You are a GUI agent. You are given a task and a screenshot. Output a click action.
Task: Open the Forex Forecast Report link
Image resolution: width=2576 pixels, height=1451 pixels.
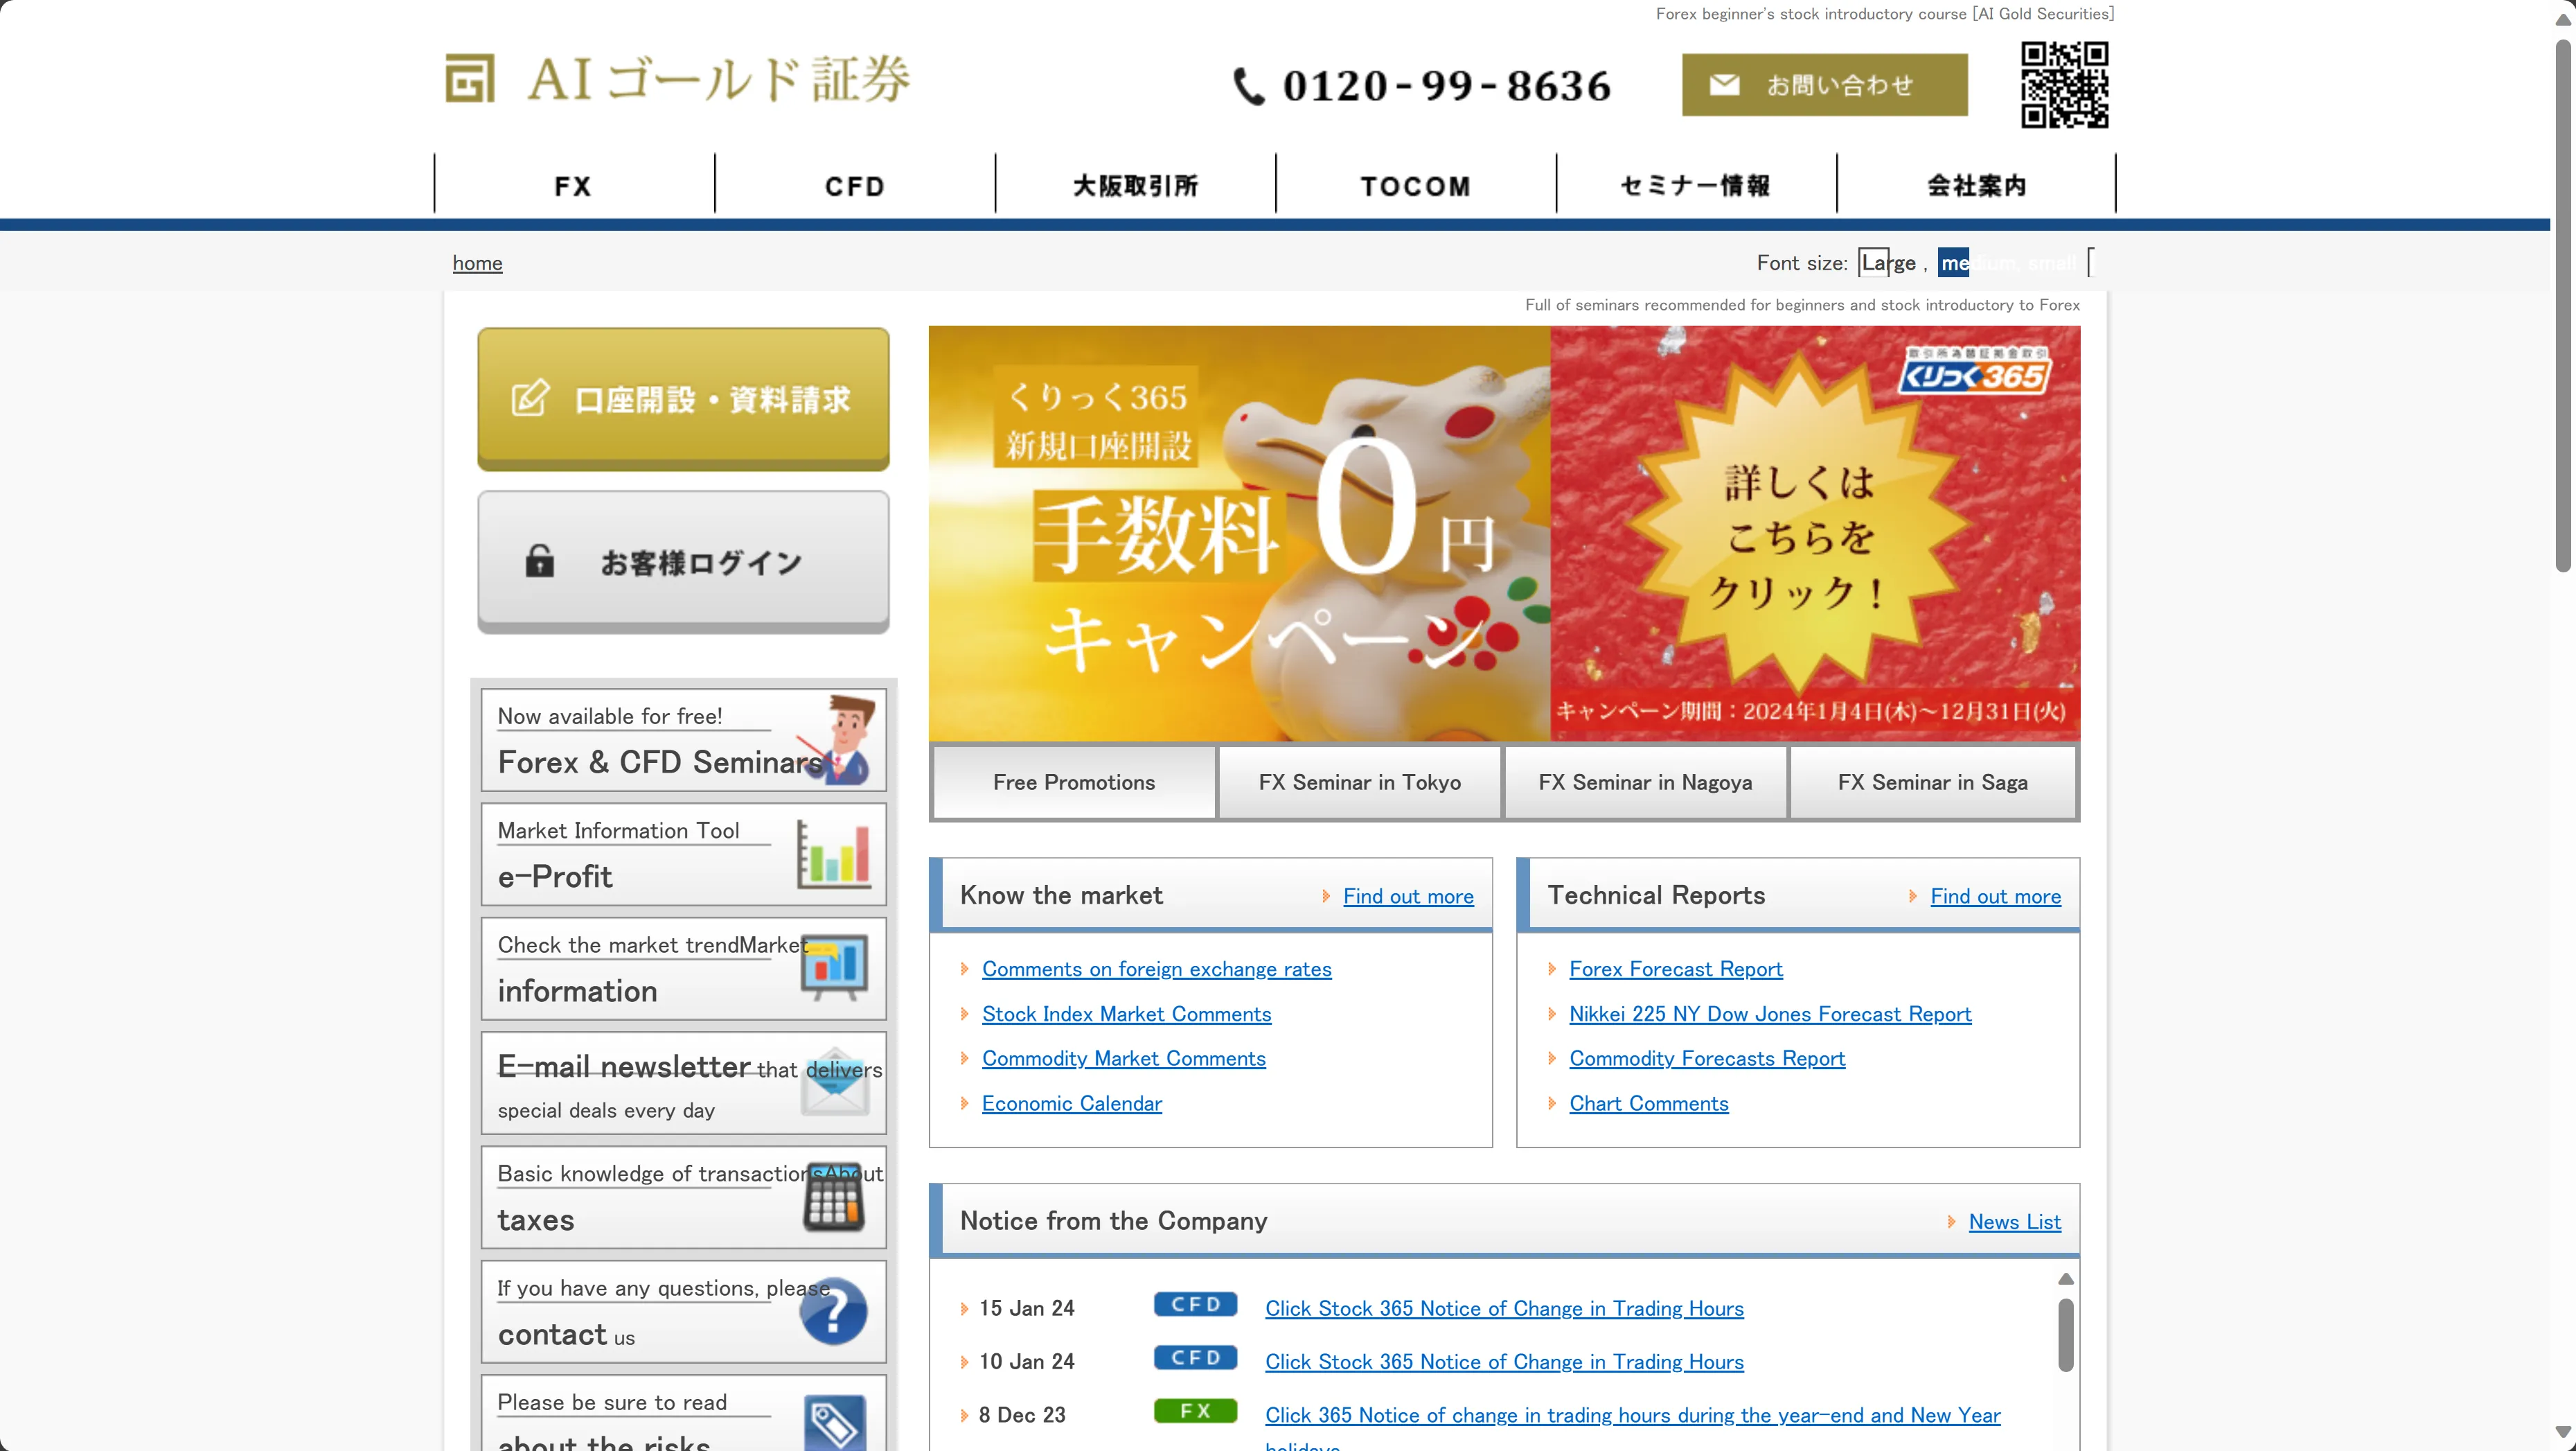pos(1675,969)
